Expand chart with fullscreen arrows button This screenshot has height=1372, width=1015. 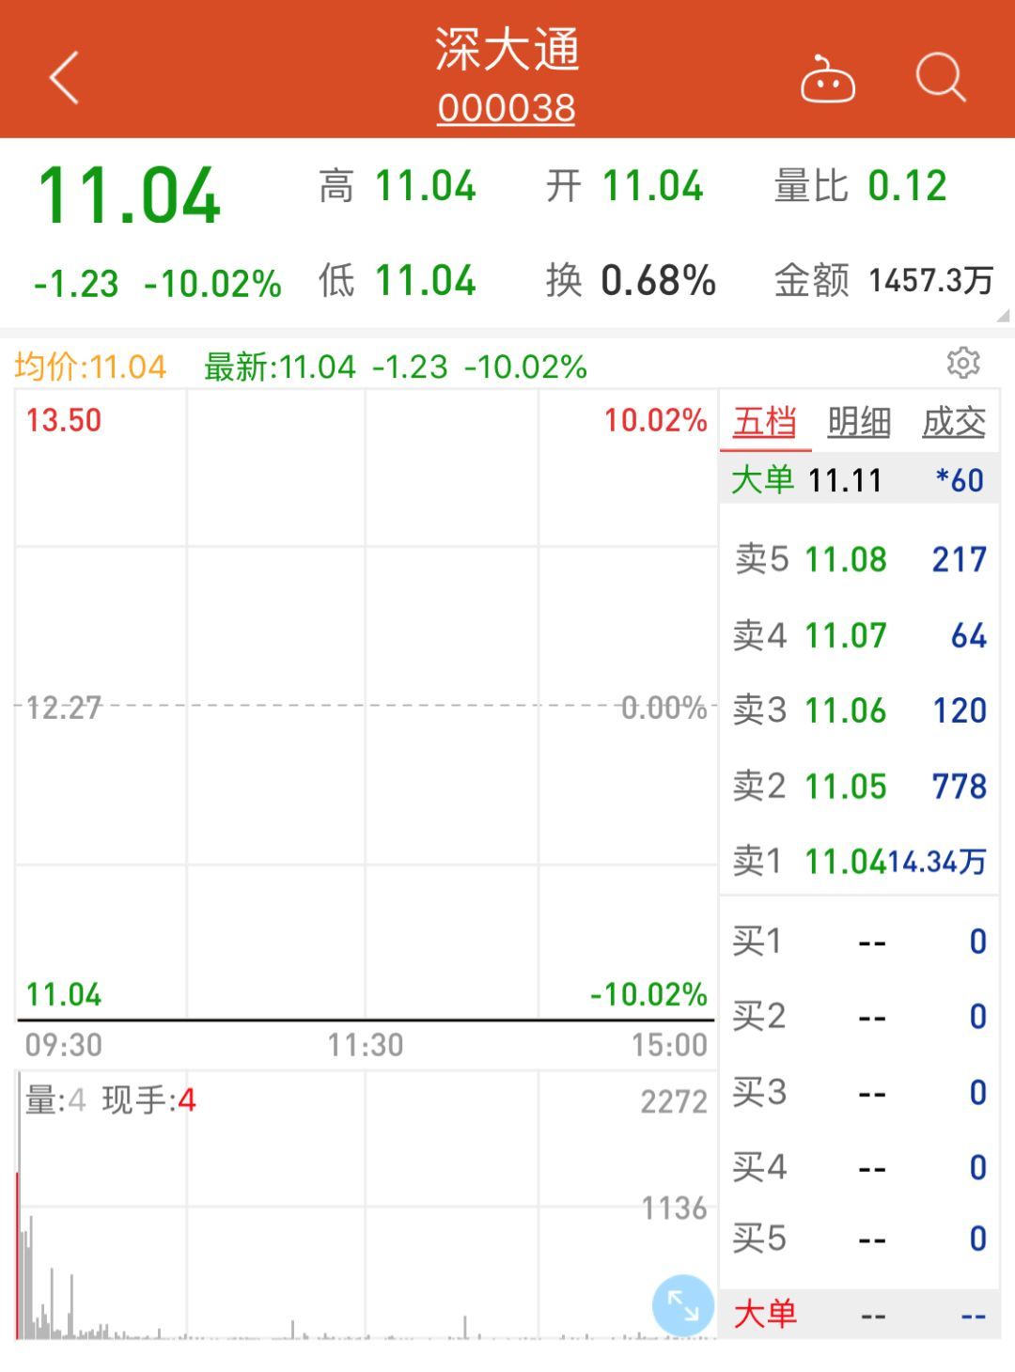(x=682, y=1305)
